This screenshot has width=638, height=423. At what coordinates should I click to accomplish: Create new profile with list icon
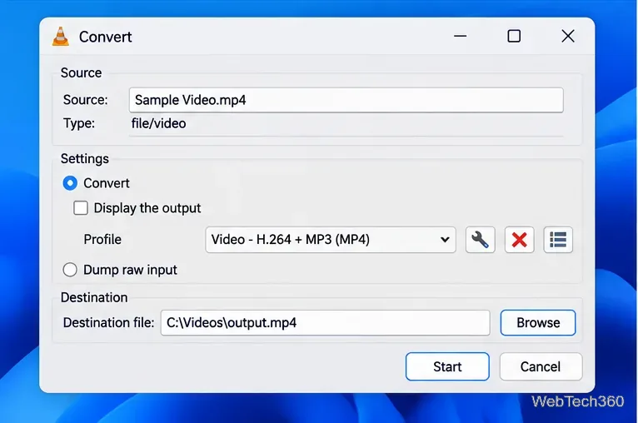tap(558, 240)
